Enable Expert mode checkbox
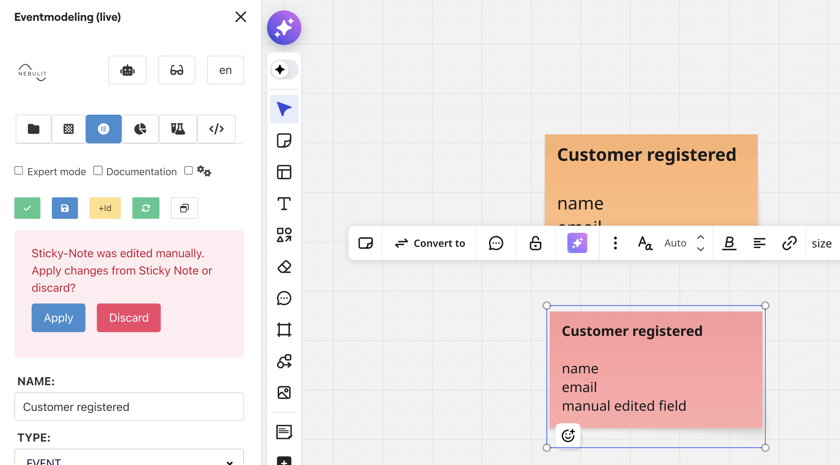840x465 pixels. tap(19, 171)
